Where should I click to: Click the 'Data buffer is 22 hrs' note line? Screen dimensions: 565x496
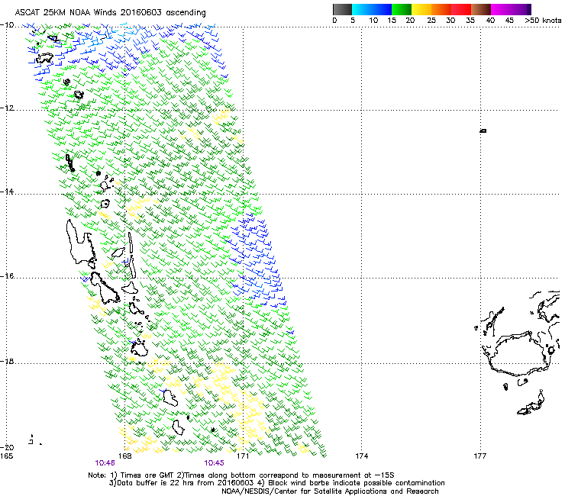tap(276, 483)
